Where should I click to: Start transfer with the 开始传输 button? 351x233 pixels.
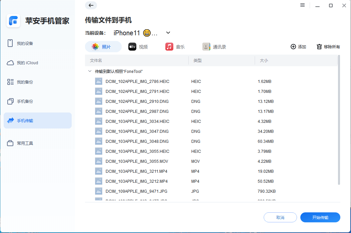click(x=320, y=217)
